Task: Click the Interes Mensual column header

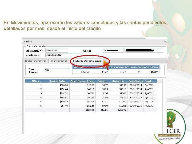Action: [118, 67]
